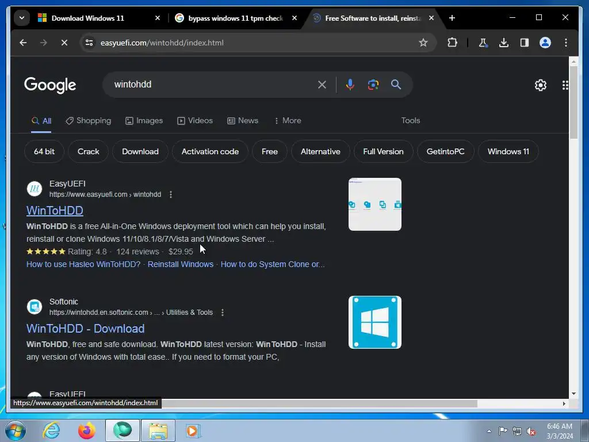Open Google quick settings gear
Image resolution: width=589 pixels, height=442 pixels.
click(x=541, y=85)
